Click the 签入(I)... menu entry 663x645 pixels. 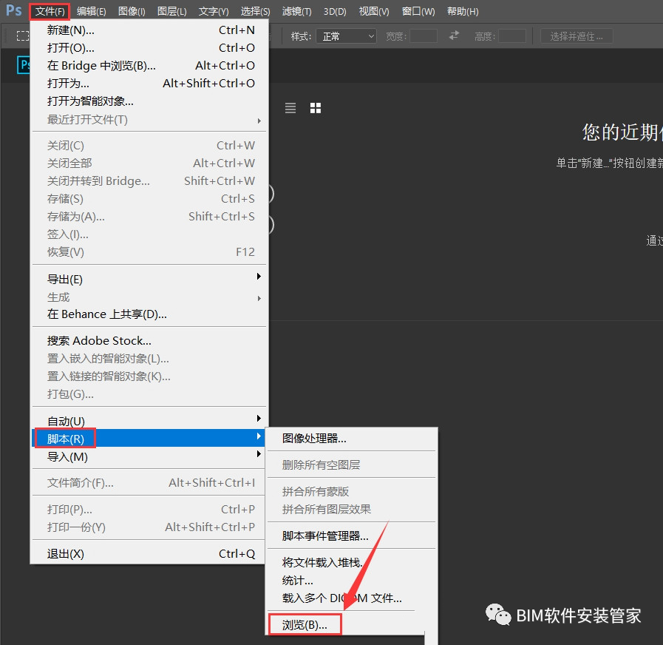149,234
